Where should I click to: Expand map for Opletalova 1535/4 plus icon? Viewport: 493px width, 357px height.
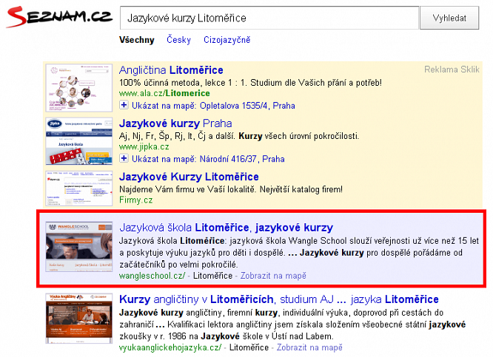pos(124,105)
